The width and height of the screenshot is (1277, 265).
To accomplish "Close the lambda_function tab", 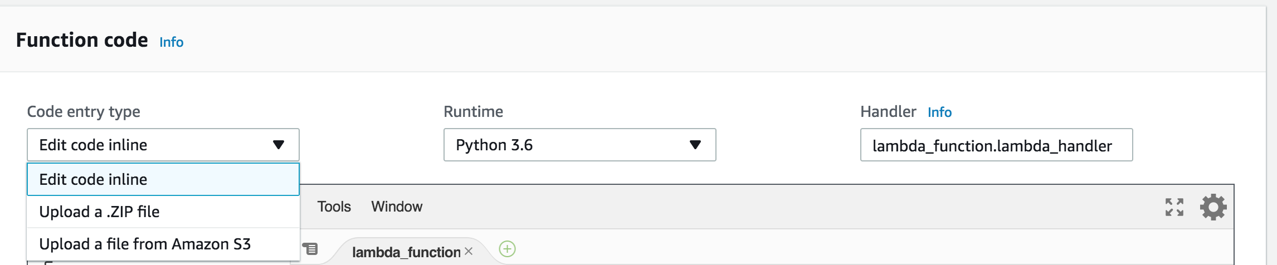I will click(469, 251).
